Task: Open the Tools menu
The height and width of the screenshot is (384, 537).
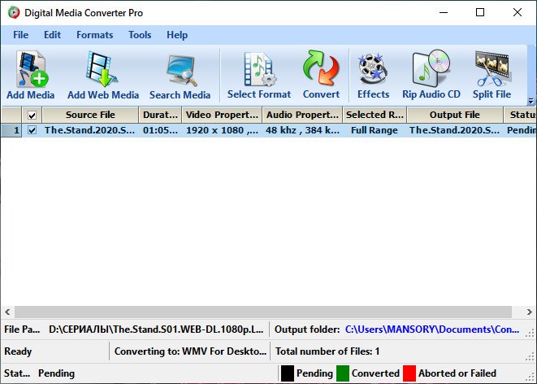Action: [x=140, y=35]
